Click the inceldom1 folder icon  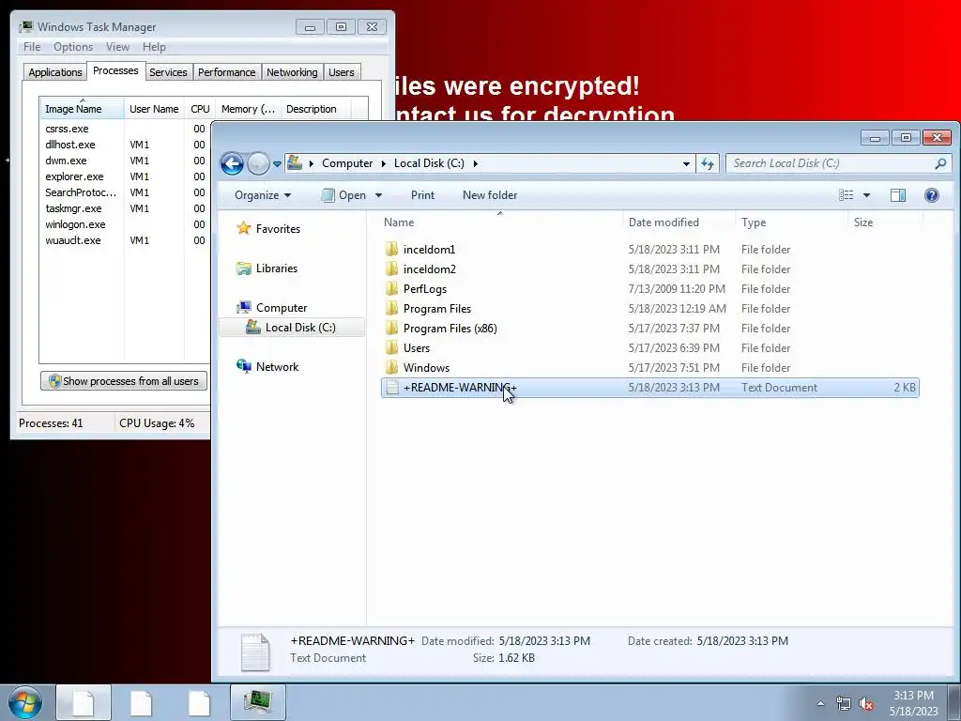(392, 250)
